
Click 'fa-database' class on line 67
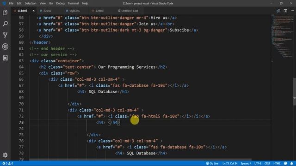(135, 85)
